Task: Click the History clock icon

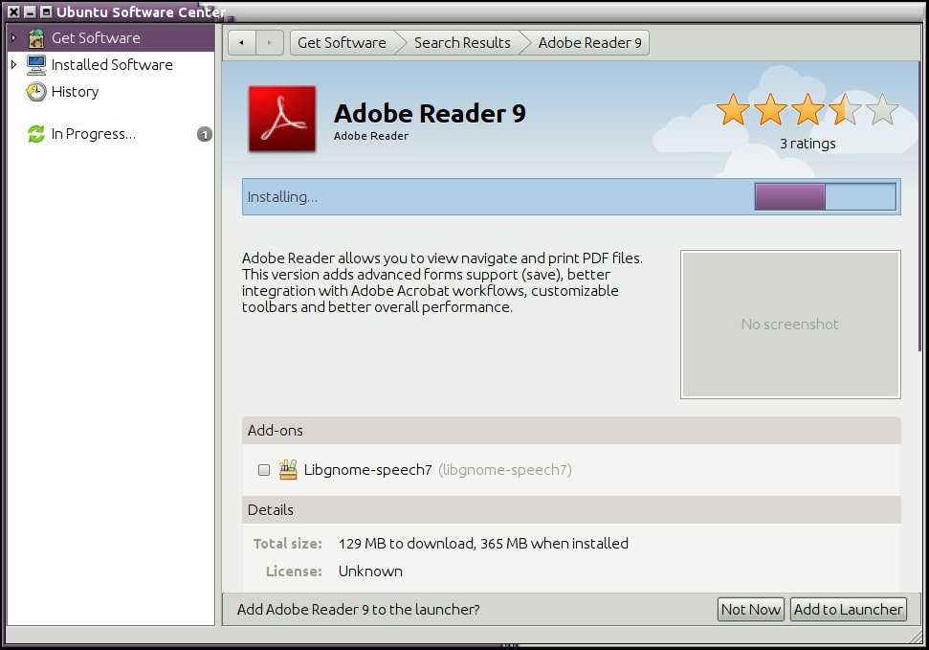Action: click(36, 92)
